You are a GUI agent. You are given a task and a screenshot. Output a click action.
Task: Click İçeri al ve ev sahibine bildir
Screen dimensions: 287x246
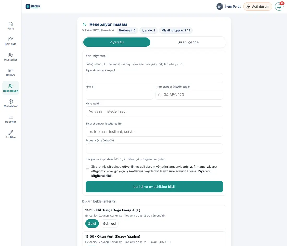tap(154, 187)
